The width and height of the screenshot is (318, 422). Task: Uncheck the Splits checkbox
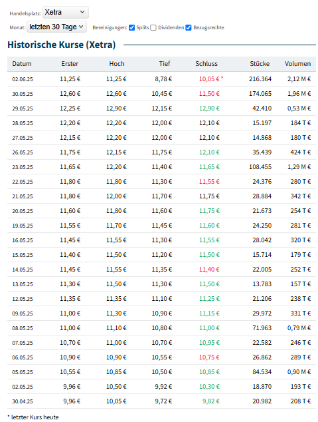pyautogui.click(x=131, y=28)
